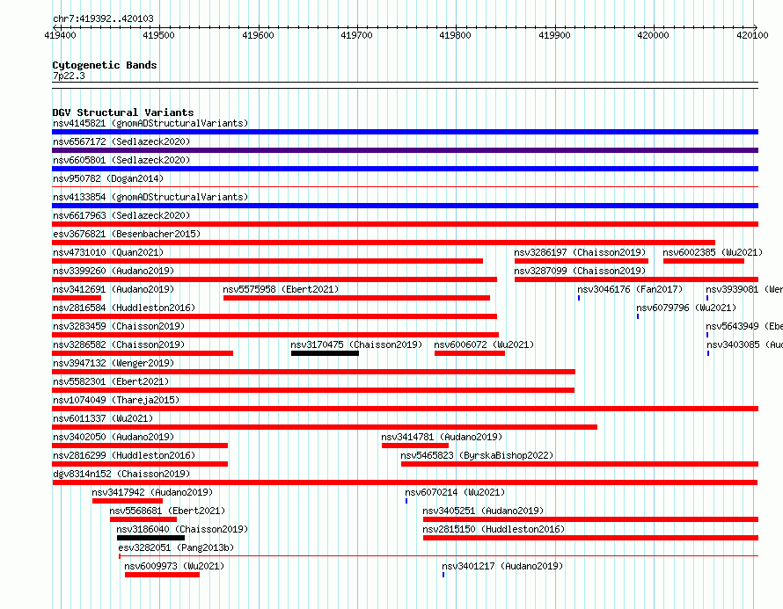The image size is (783, 609).
Task: Select nsv3405251 (Audano2019) label
Action: [483, 511]
